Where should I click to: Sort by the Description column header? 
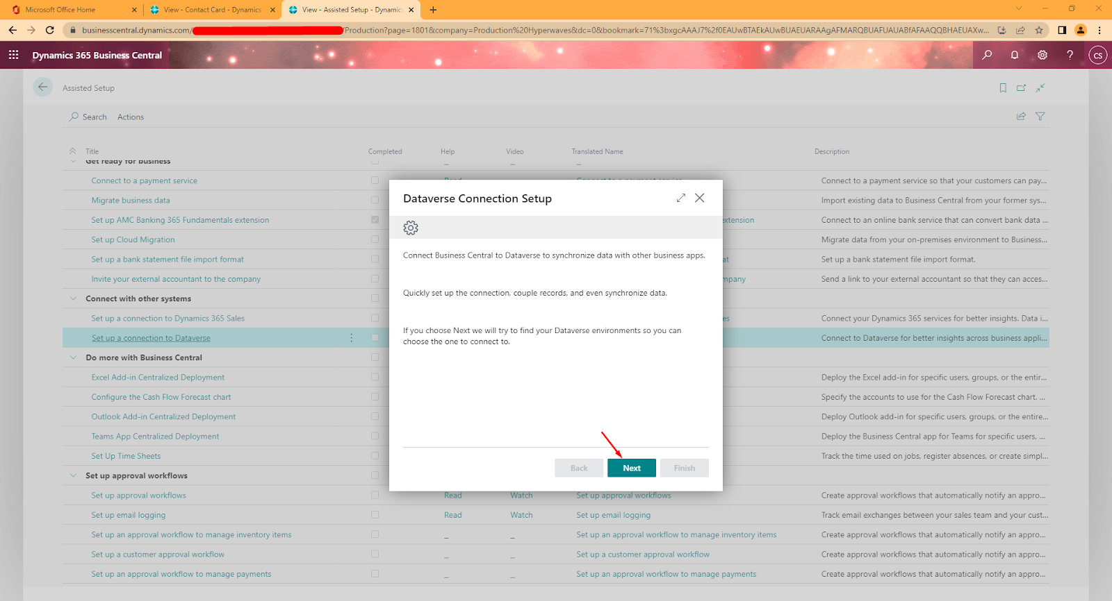pyautogui.click(x=832, y=151)
